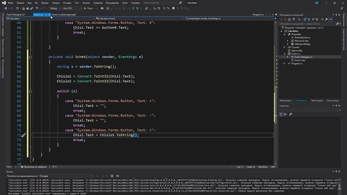This screenshot has width=347, height=195.
Task: Collapse the Calculator project node
Action: [281, 31]
